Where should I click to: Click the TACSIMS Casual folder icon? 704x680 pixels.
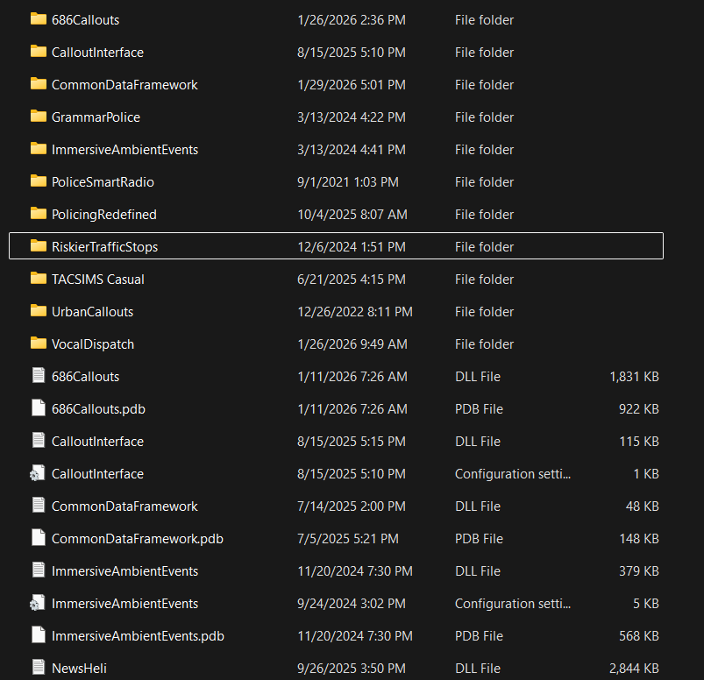coord(38,279)
